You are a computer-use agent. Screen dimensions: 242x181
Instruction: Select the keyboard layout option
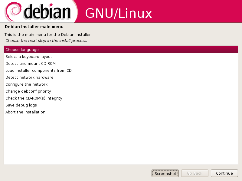tap(121, 57)
